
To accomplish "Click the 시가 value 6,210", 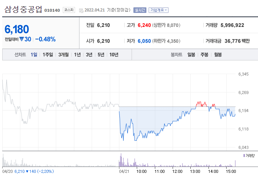I will pyautogui.click(x=103, y=41).
